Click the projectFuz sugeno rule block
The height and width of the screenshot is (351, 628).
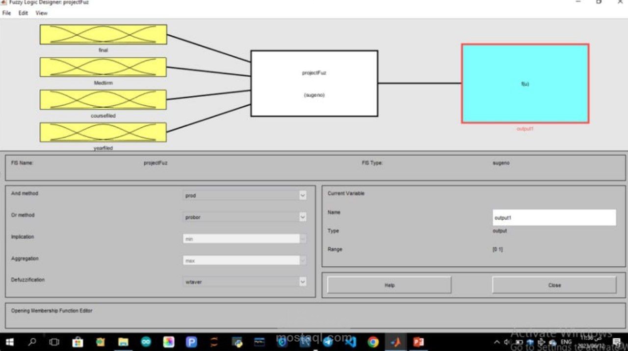314,83
